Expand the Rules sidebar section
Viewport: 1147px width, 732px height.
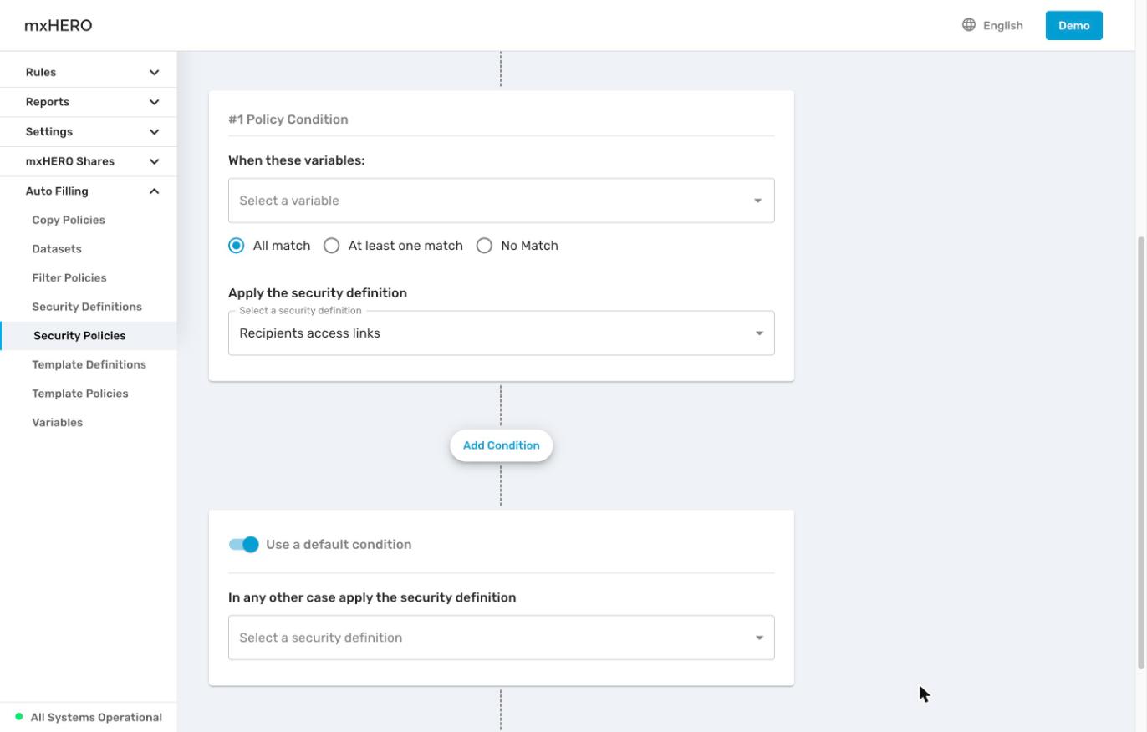coord(89,72)
